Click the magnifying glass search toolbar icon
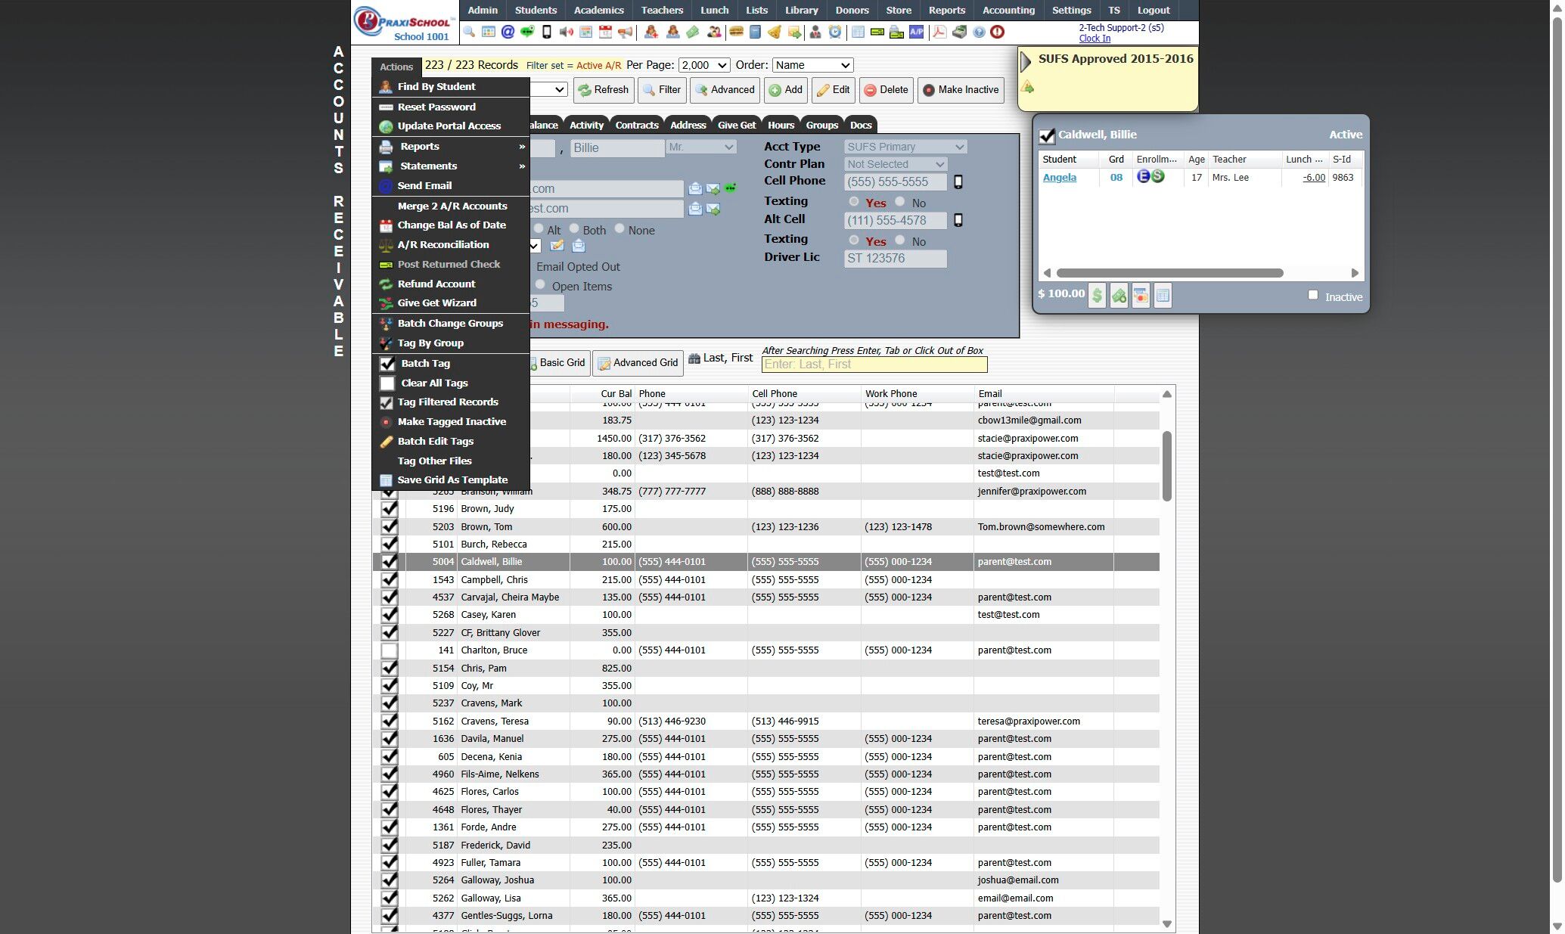The width and height of the screenshot is (1565, 934). [469, 33]
